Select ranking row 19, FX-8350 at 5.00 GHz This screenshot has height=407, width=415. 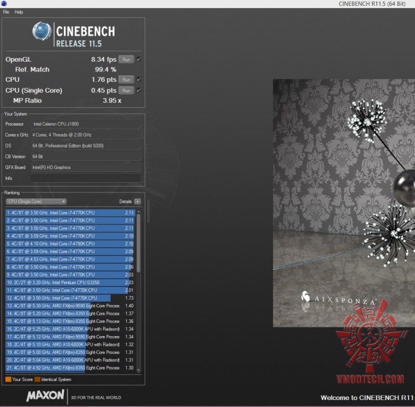point(70,352)
